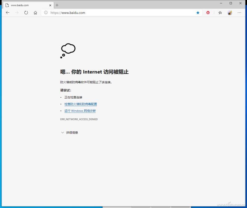
Task: Click the ERR_NETWORK_ACCESS_DENIED error text
Action: pos(79,119)
